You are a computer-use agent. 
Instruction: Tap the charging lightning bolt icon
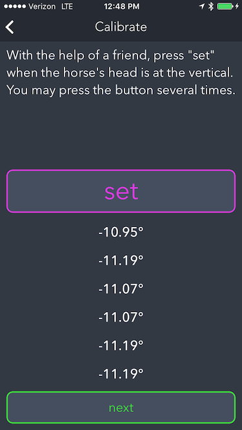(237, 6)
